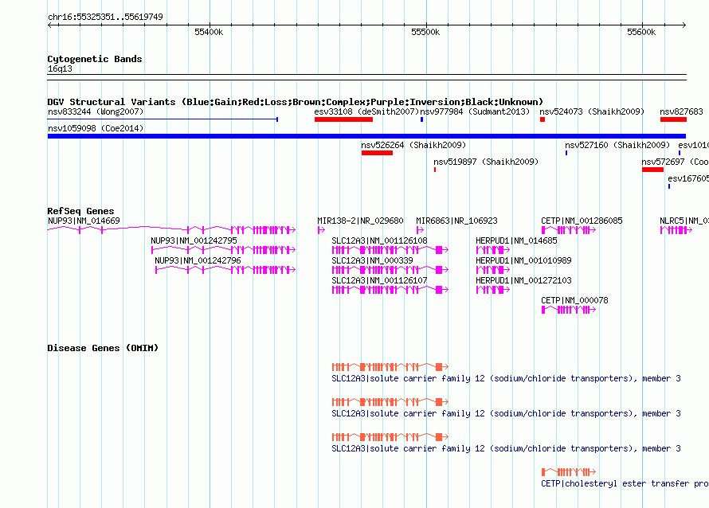Click the nsv524073 (Shaikh2009) variant label
709x508 pixels.
tap(592, 111)
